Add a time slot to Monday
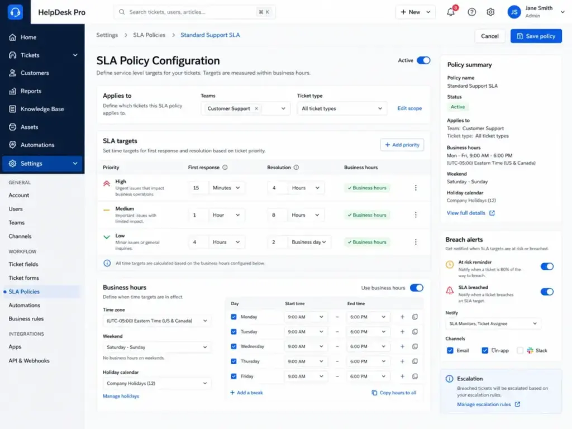The height and width of the screenshot is (429, 572). (x=402, y=317)
